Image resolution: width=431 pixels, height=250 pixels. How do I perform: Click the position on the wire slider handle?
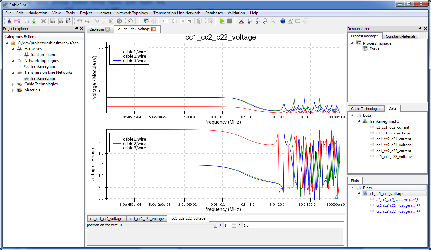coord(215,225)
